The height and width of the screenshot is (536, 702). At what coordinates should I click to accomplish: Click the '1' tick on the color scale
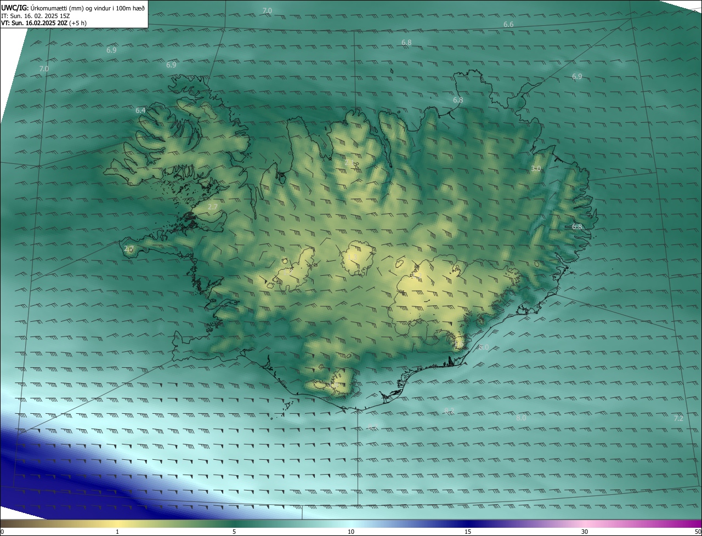pyautogui.click(x=117, y=532)
